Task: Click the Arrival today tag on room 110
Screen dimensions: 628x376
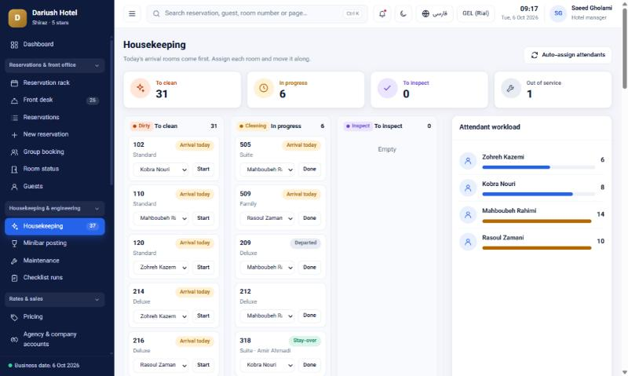Action: click(195, 194)
